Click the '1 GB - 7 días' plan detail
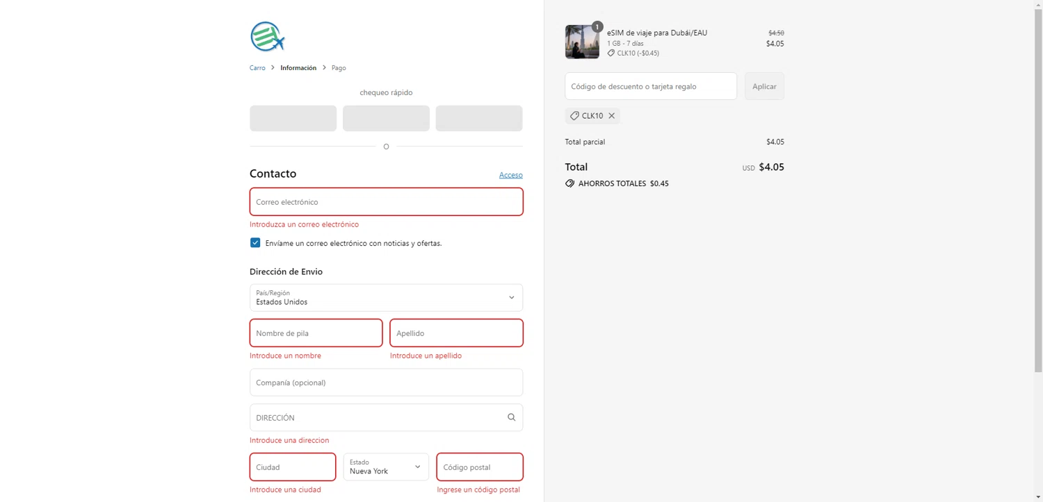This screenshot has height=502, width=1043. [x=625, y=44]
